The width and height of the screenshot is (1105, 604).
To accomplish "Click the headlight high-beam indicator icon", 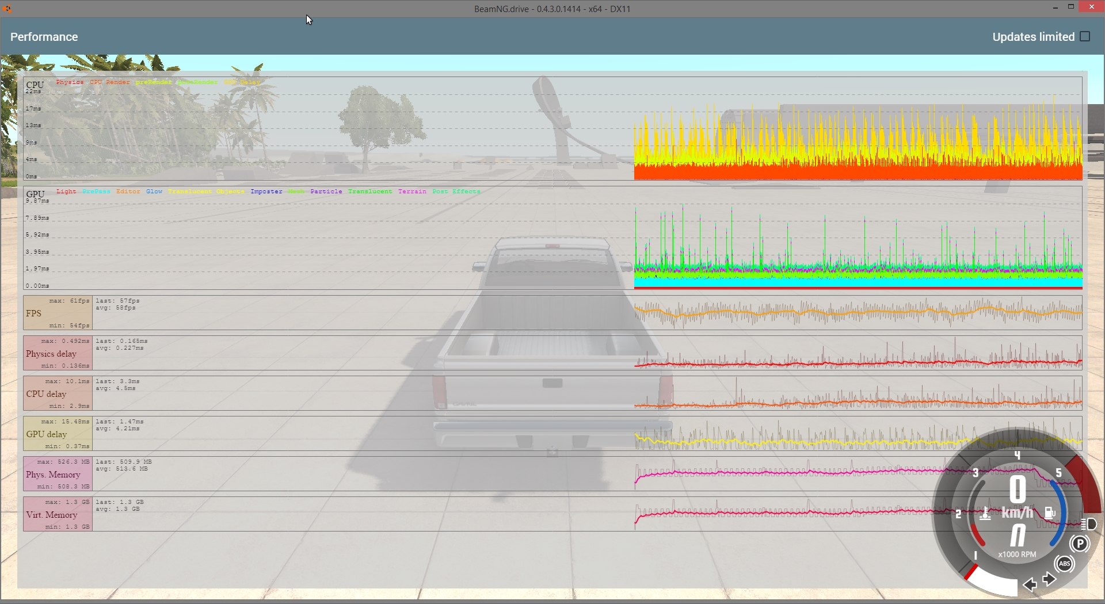I will coord(1089,524).
